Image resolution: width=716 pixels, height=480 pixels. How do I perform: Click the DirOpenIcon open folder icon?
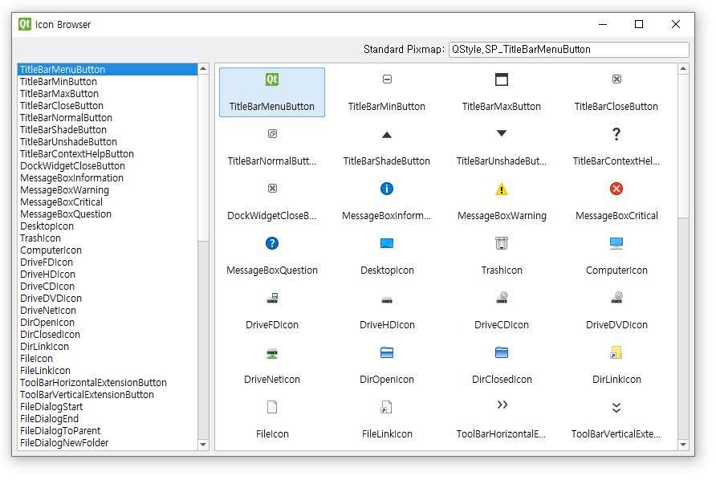coord(387,352)
